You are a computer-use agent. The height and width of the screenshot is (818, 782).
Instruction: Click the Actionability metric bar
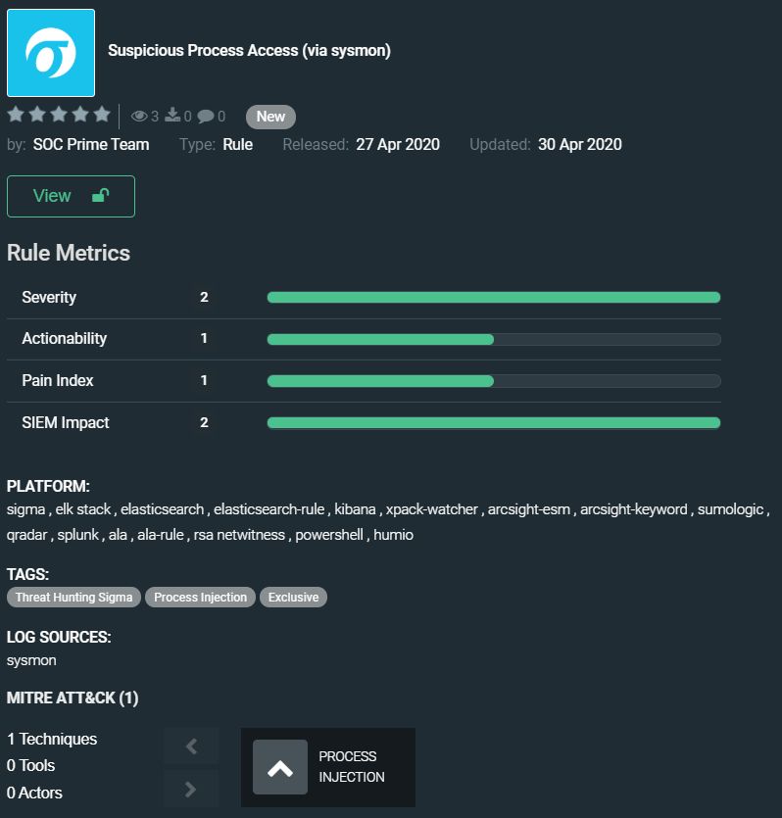pyautogui.click(x=494, y=339)
